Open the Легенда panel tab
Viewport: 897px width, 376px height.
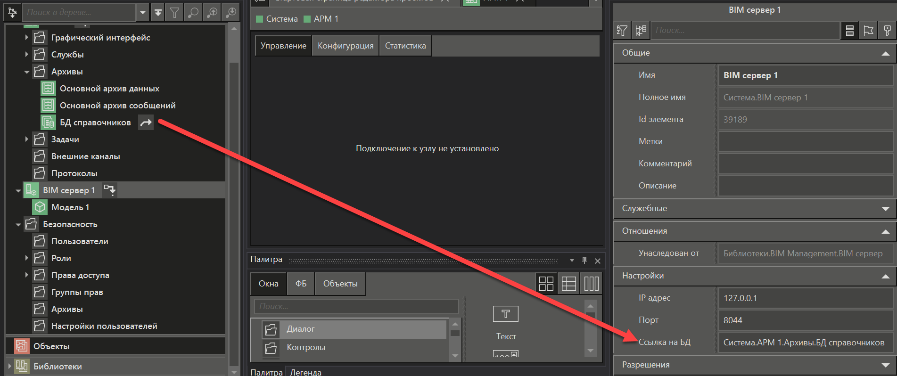[305, 372]
